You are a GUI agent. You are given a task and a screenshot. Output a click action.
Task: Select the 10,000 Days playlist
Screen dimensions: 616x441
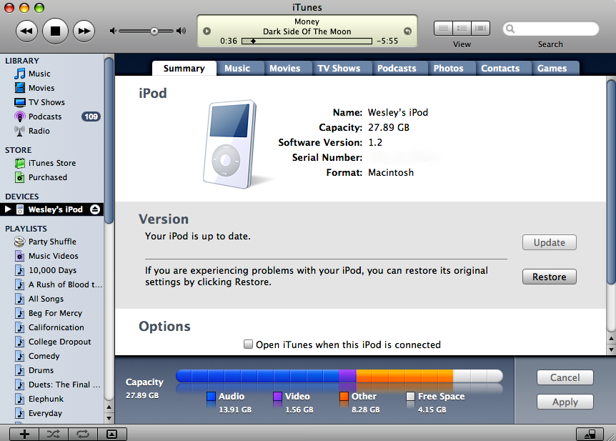click(52, 270)
